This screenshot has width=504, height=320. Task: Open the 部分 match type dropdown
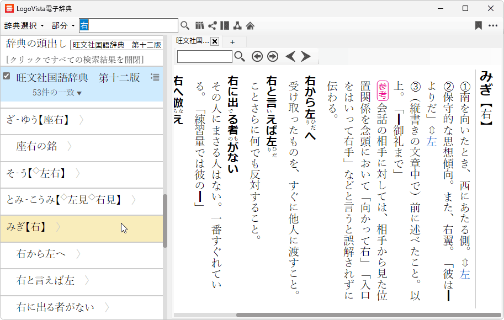coord(63,26)
